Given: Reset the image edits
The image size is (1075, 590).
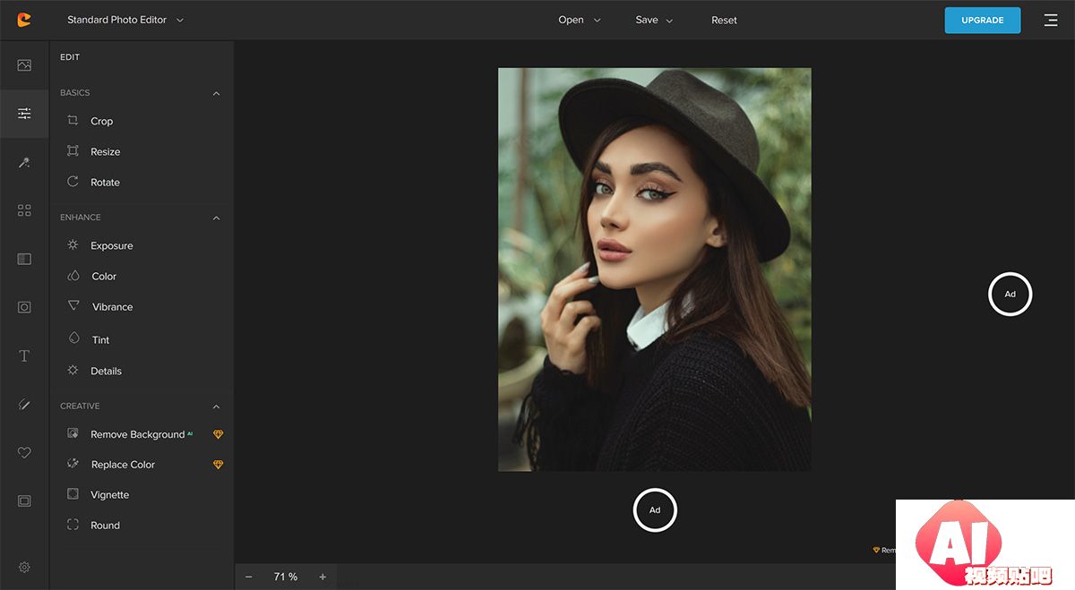Looking at the screenshot, I should click(724, 20).
